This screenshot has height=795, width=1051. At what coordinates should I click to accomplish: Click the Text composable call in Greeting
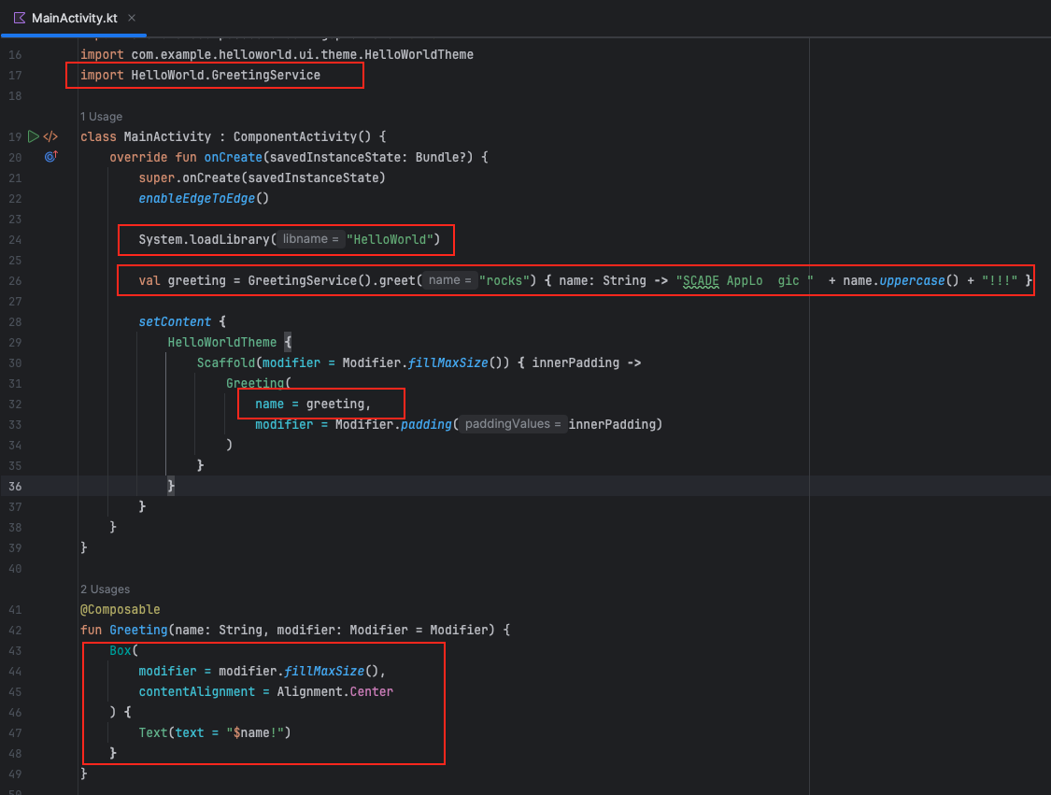153,732
